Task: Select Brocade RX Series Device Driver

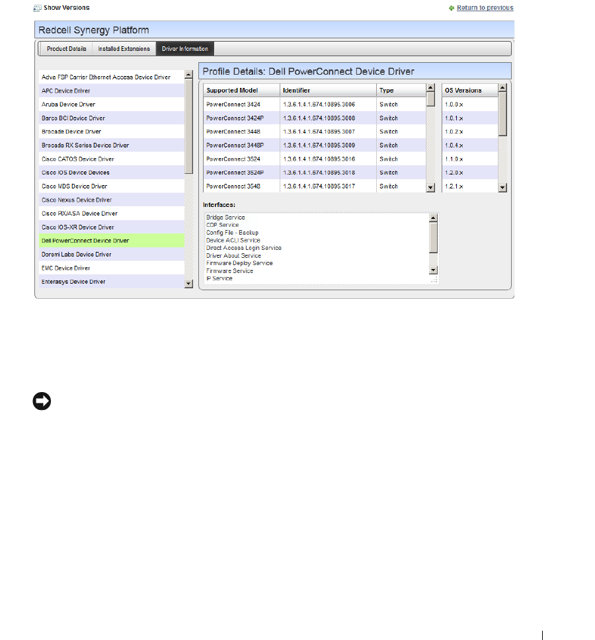Action: [112, 145]
